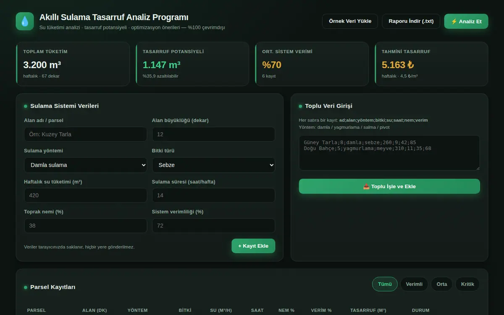Click inside the bulk data textarea

[389, 153]
